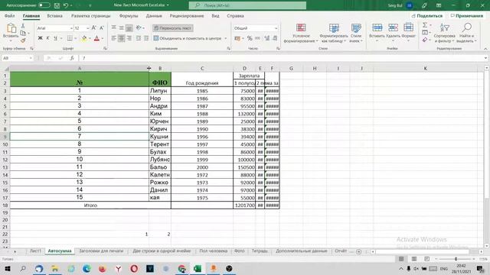Toggle the AutoSave (Автосохранение) switch
The image size is (490, 275).
point(44,5)
